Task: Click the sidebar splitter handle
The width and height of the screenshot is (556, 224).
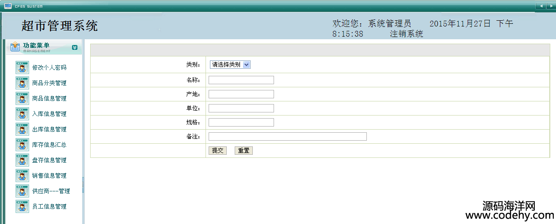Action: [83, 185]
